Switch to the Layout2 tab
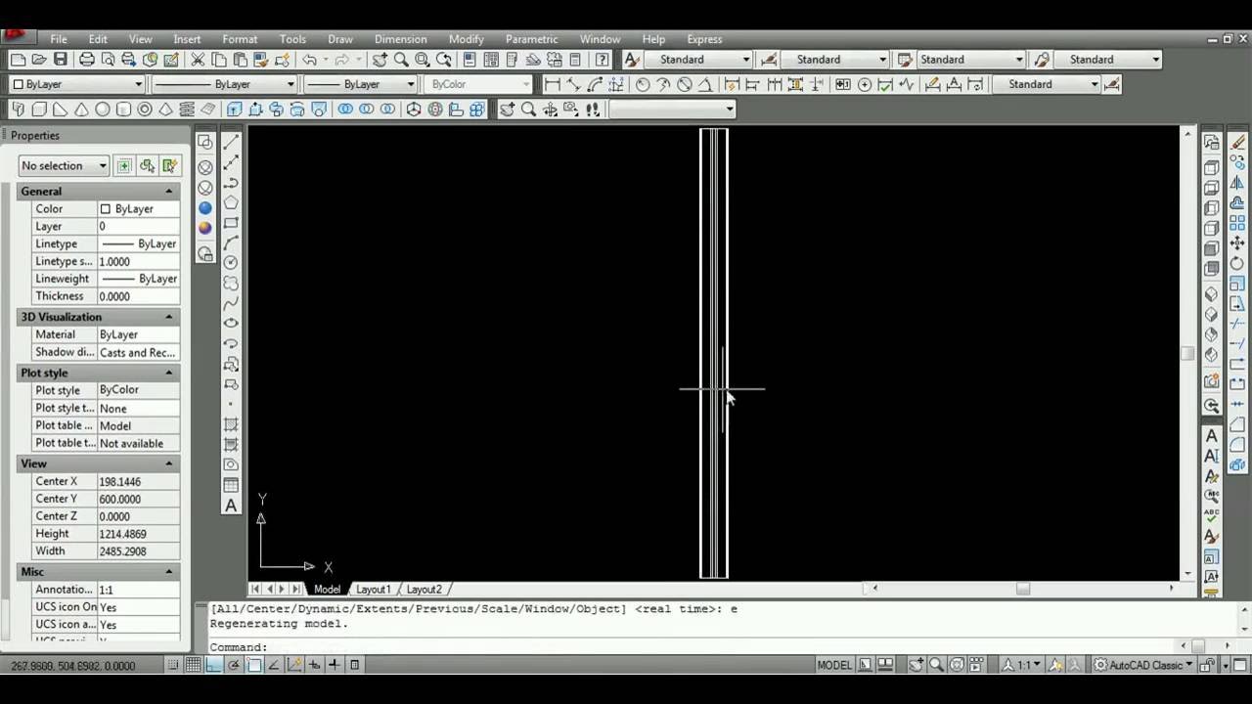This screenshot has width=1252, height=704. pyautogui.click(x=424, y=590)
